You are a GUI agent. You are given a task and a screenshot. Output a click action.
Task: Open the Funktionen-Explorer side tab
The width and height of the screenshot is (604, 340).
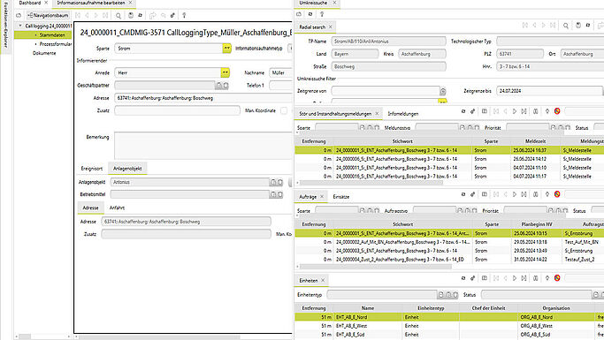coord(5,26)
